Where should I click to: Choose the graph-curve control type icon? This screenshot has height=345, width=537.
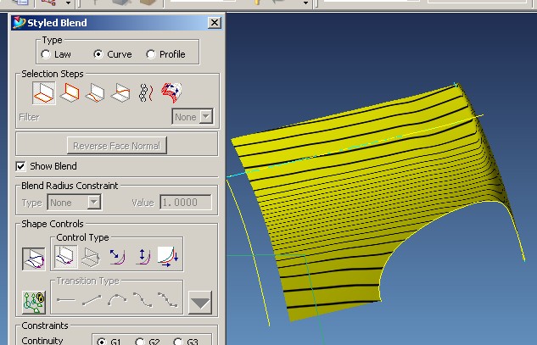[168, 257]
